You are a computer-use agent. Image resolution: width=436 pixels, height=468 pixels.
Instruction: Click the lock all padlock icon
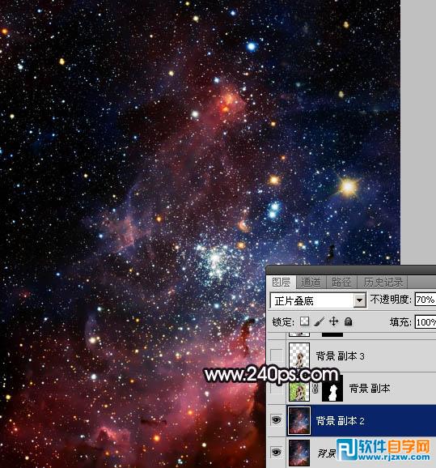point(348,321)
